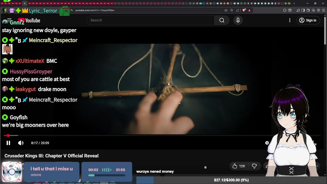Click the search magnifier button
Viewport: 327px width, 184px height.
tap(222, 20)
